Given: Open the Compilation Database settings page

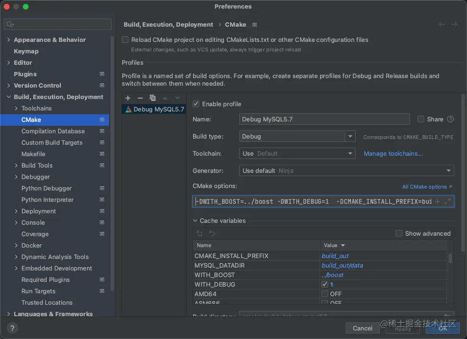Looking at the screenshot, I should point(53,131).
